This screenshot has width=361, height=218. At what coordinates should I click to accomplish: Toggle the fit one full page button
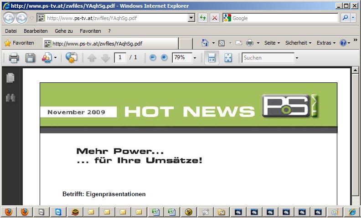pos(228,58)
